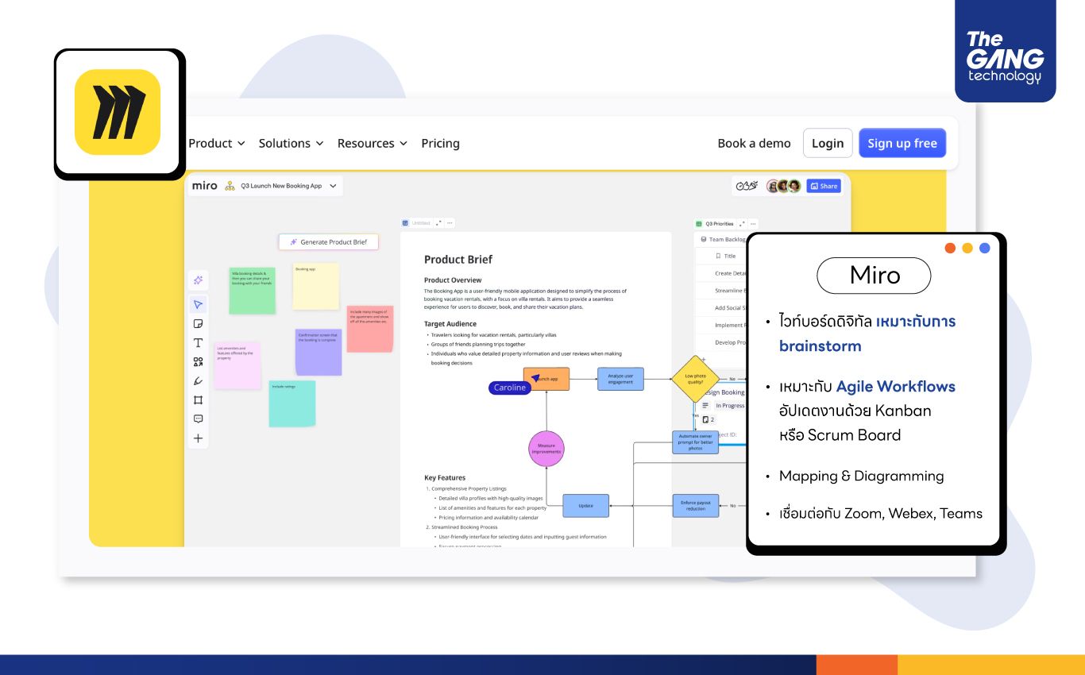Select the Automate owner prompt node

tap(695, 442)
